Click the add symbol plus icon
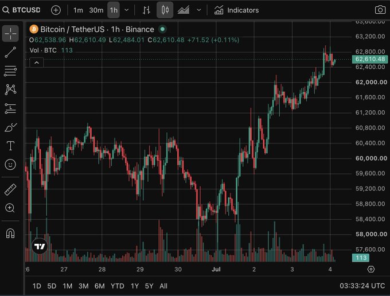Viewport: 390px width, 296px height. pos(56,10)
